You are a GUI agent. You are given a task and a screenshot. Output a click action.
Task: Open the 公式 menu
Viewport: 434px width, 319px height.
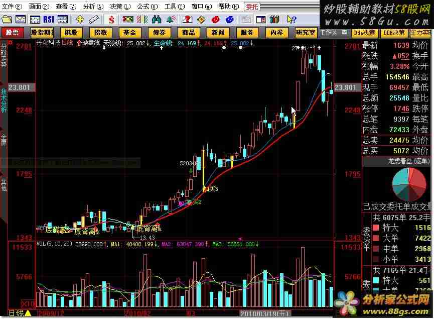[x=147, y=7]
